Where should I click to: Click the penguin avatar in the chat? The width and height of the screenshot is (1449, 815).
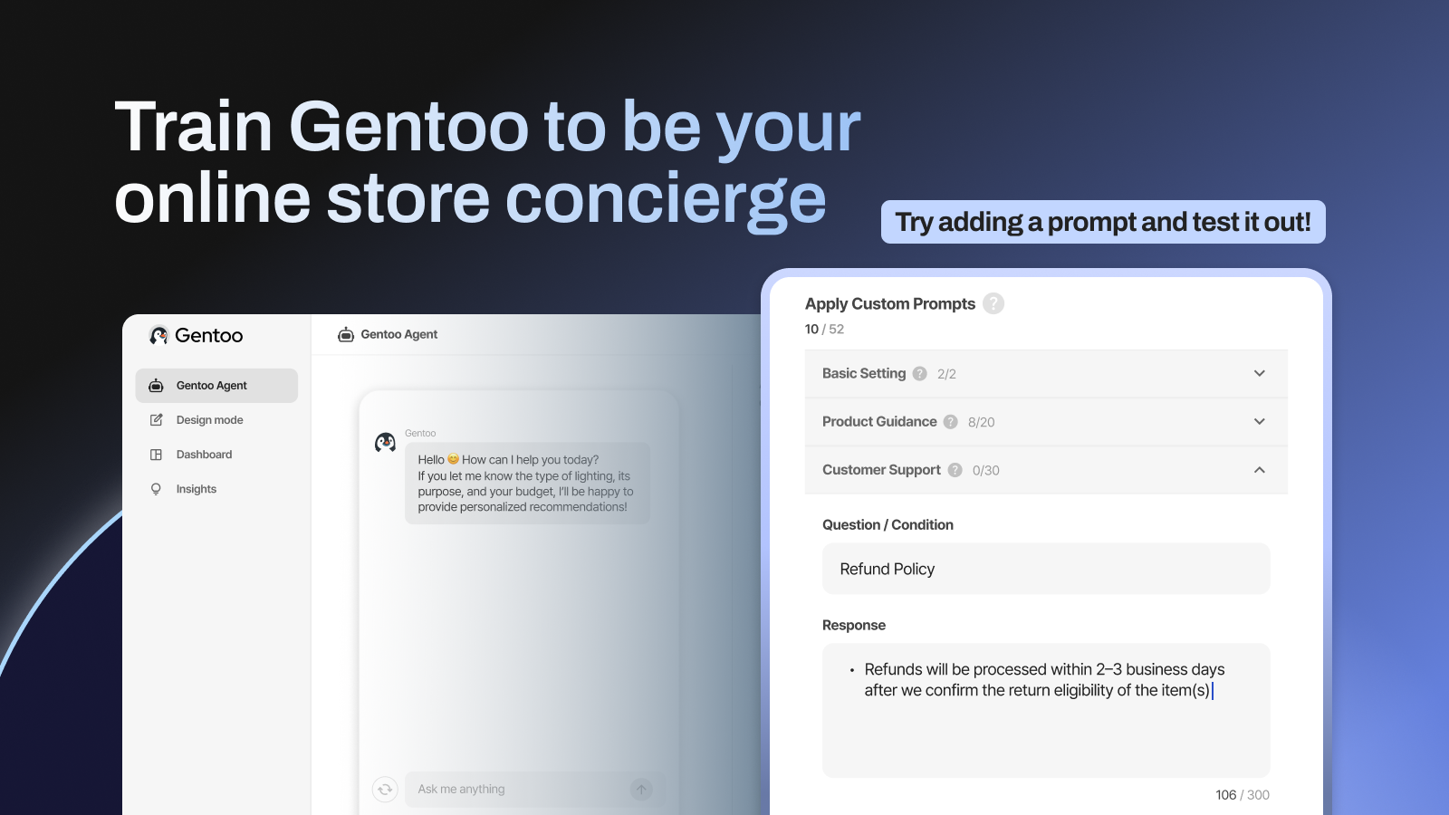pyautogui.click(x=385, y=443)
